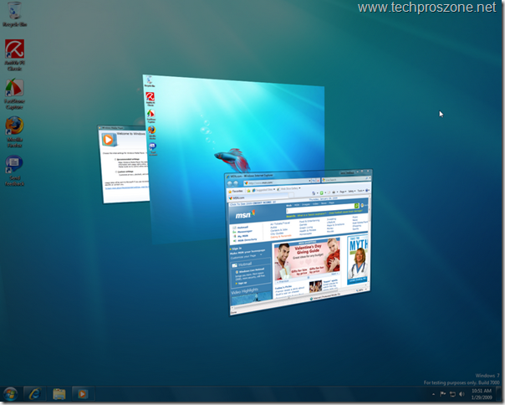Open Favorites button in Internet Explorer
Screen dimensions: 505x405
click(236, 191)
